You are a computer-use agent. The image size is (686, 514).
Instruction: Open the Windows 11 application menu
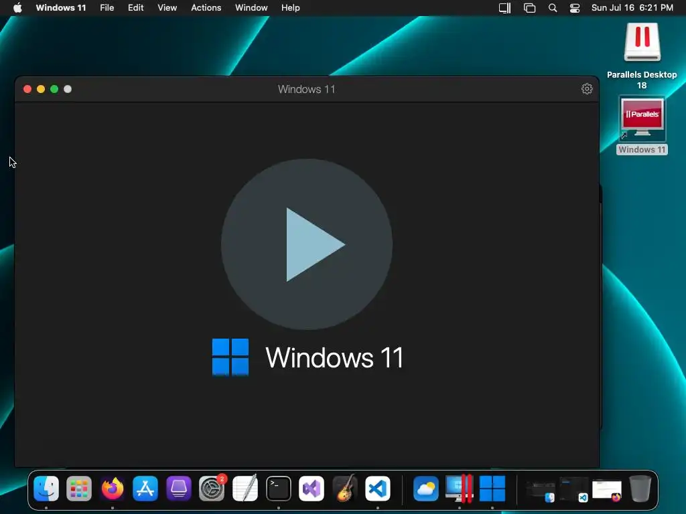[61, 8]
